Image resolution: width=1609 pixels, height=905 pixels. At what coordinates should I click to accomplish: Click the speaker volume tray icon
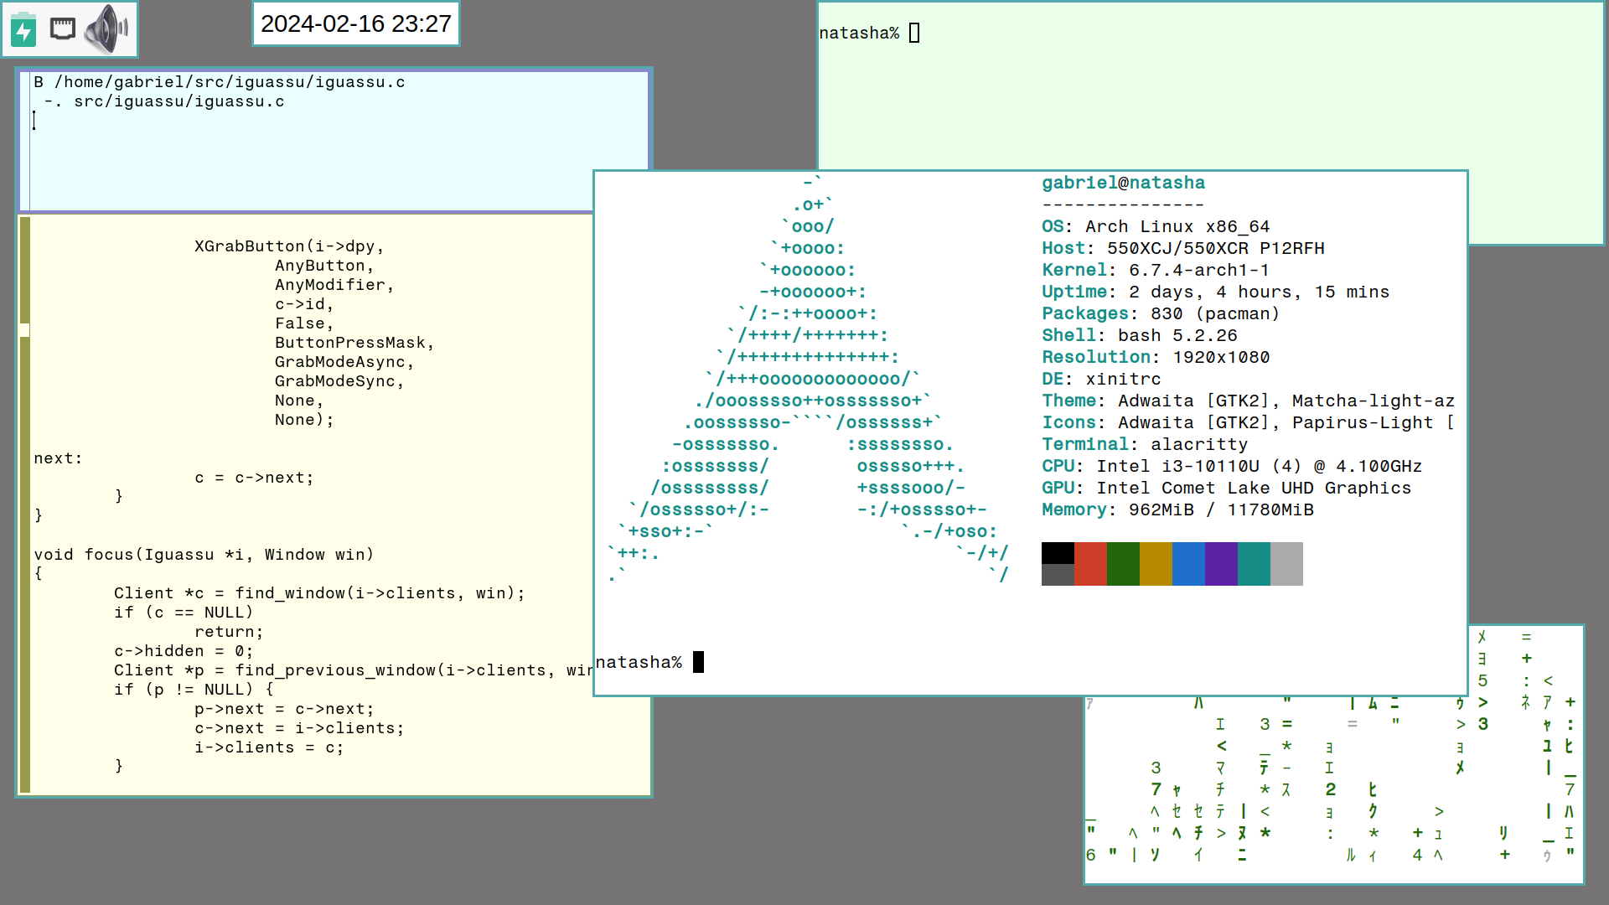pyautogui.click(x=107, y=29)
